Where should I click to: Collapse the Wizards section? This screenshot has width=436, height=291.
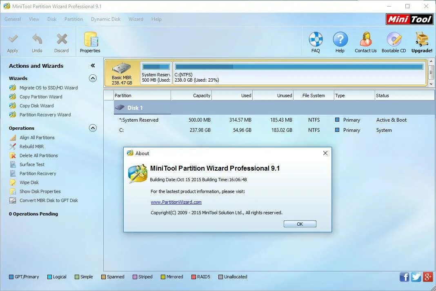93,78
